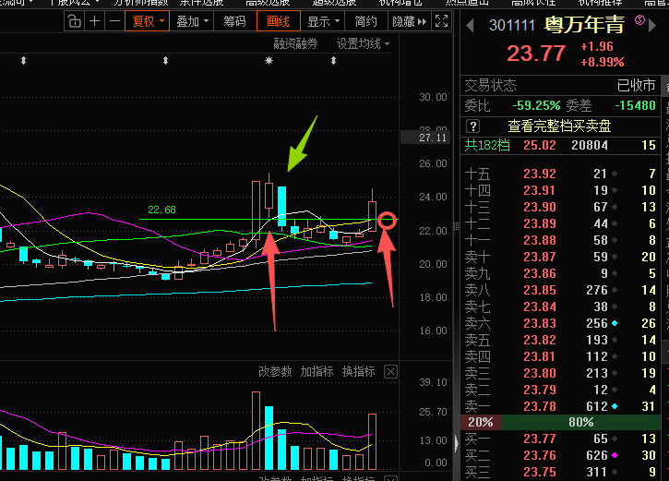
Task: Select 卖四 price 23.81
Action: [x=540, y=357]
